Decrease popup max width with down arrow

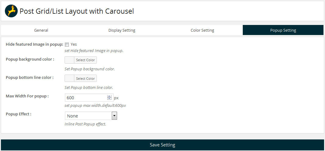109,99
